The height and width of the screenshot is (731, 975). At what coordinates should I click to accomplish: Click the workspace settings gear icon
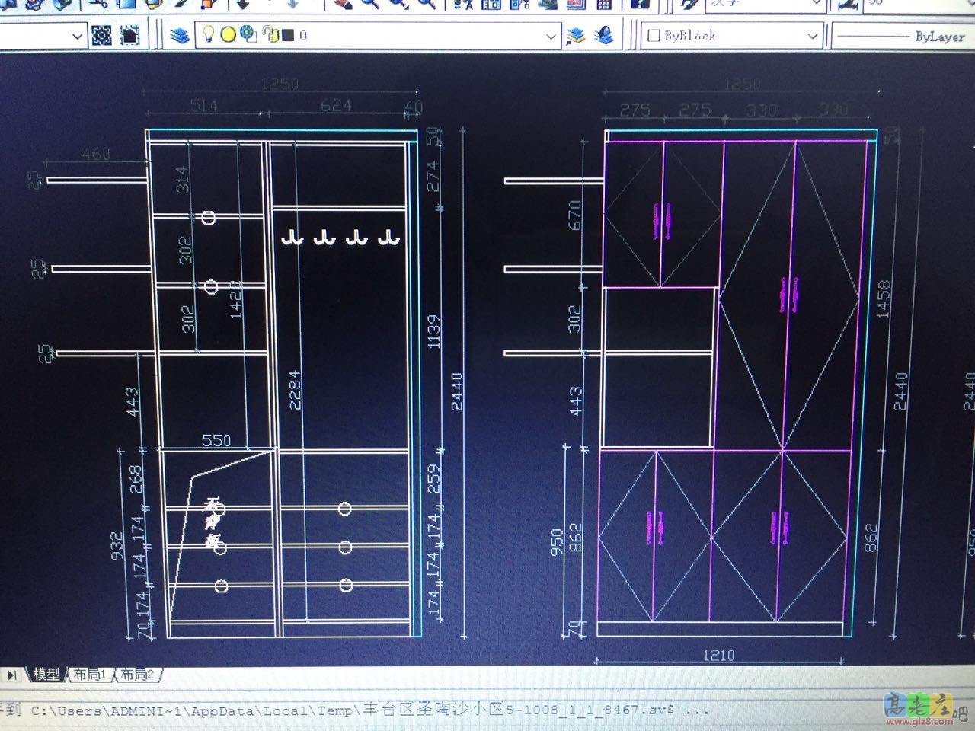(x=102, y=35)
